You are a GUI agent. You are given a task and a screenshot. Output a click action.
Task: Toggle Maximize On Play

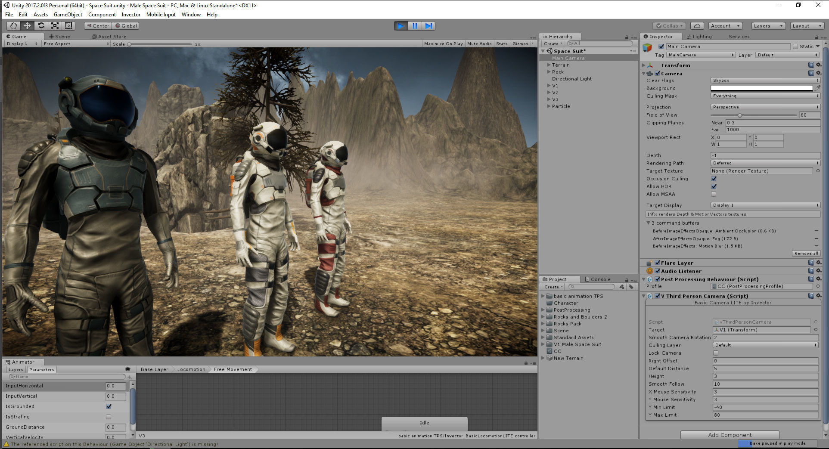click(x=443, y=44)
